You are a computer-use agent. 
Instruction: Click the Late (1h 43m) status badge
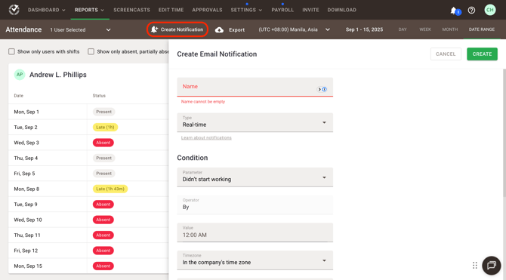(x=110, y=189)
